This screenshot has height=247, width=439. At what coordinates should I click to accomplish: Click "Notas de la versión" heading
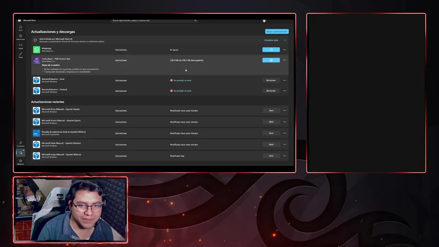(x=51, y=65)
